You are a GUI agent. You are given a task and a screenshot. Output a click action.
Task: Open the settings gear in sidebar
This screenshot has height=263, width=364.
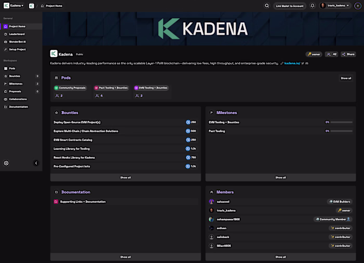(6, 163)
